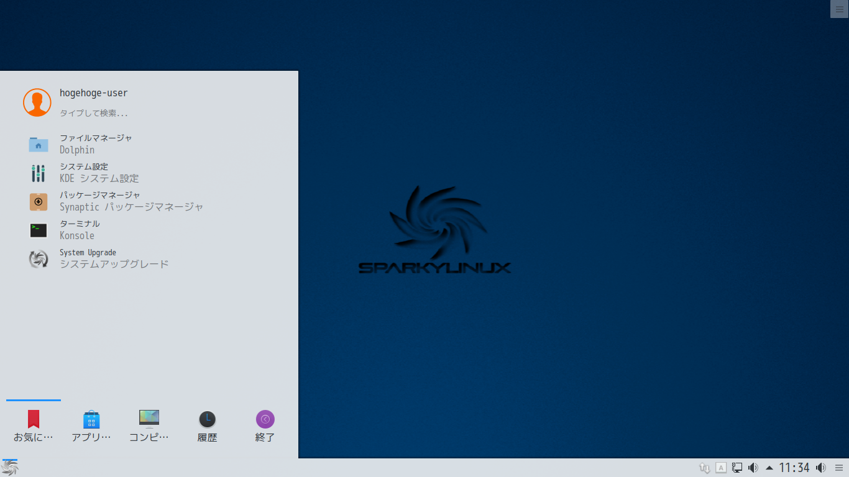Viewport: 849px width, 477px height.
Task: Type-to-search field タイプして検索
Action: (x=94, y=114)
